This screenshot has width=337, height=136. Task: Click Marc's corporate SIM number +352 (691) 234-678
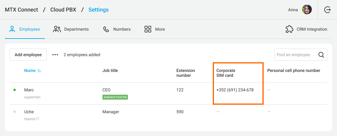tap(235, 90)
